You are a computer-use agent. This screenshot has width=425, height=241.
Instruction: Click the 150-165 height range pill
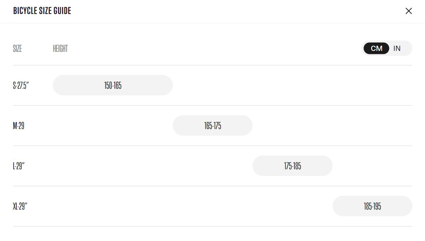coord(113,85)
